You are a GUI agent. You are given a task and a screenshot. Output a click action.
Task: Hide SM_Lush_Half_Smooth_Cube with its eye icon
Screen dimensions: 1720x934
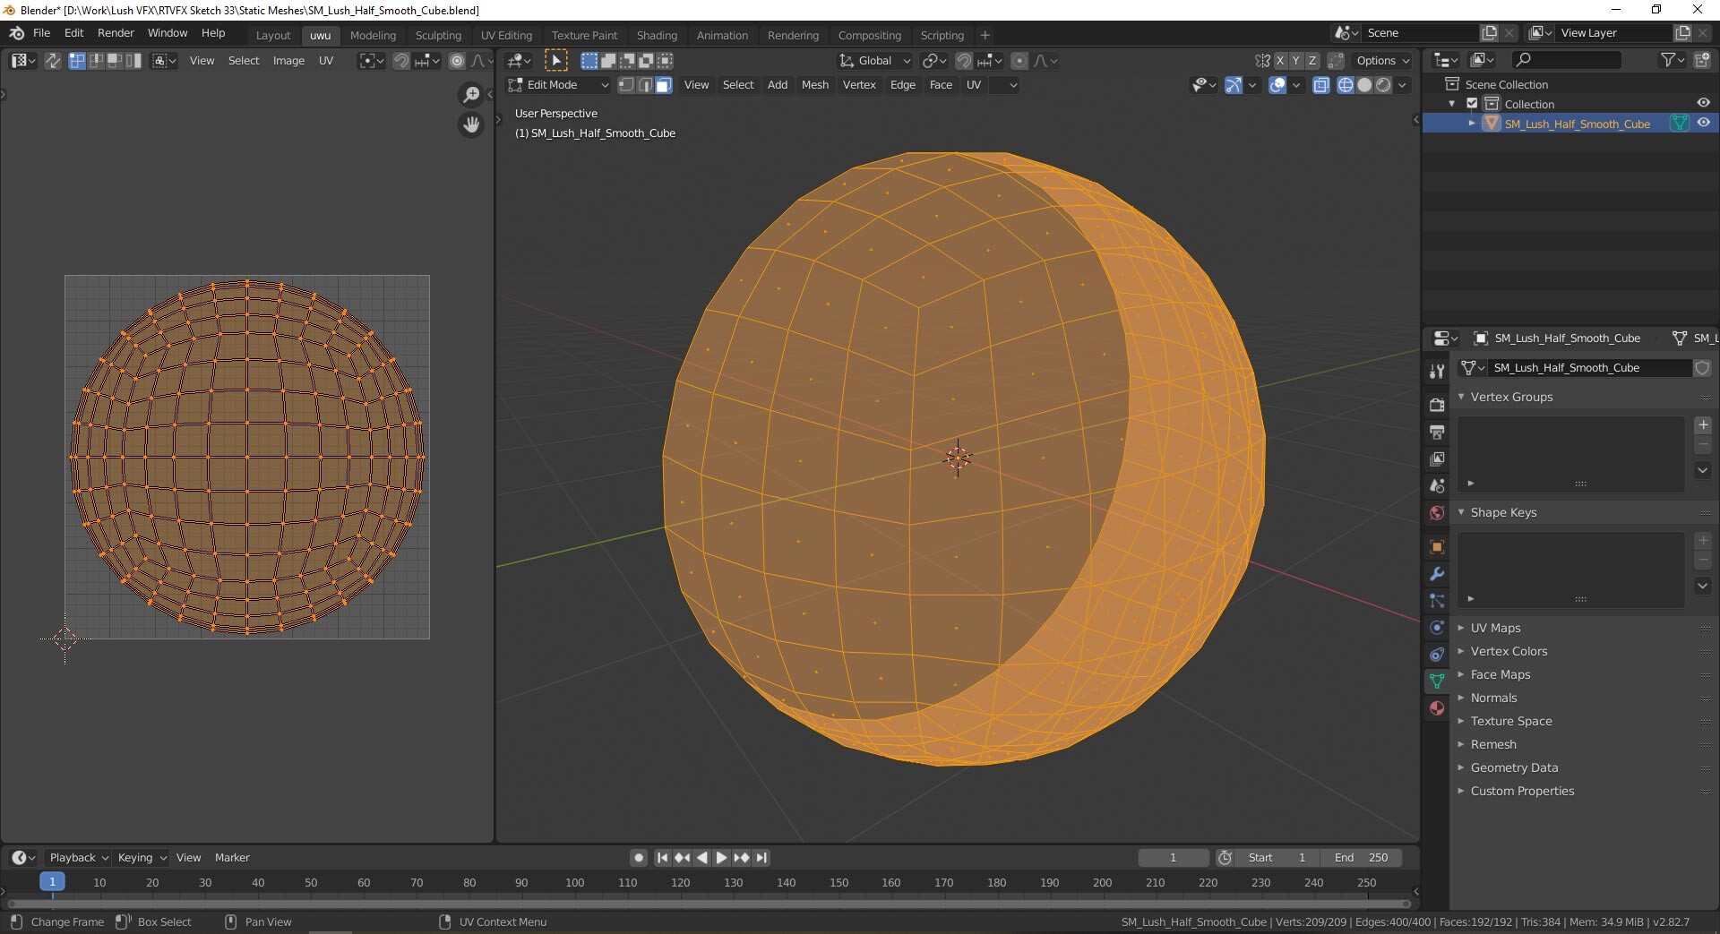coord(1704,124)
